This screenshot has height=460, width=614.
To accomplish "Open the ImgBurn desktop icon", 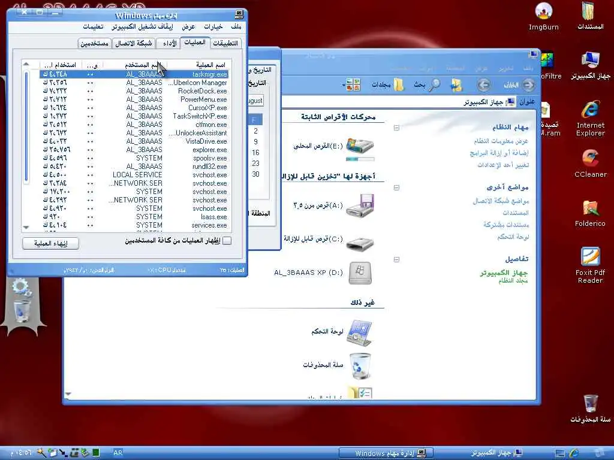I will tap(543, 16).
